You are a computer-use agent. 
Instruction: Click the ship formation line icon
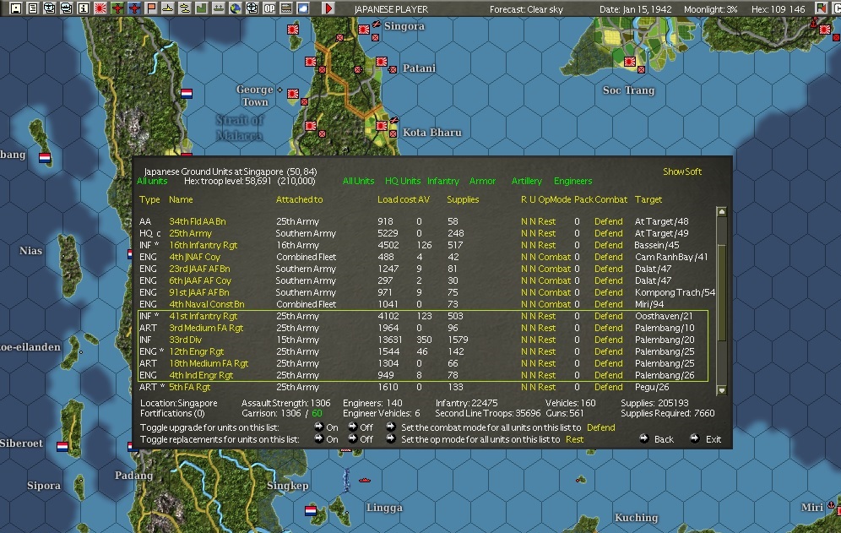point(219,8)
